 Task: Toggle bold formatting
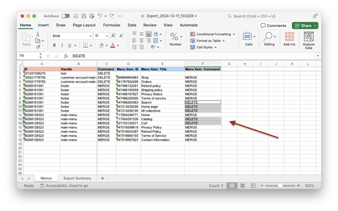[x=54, y=45]
